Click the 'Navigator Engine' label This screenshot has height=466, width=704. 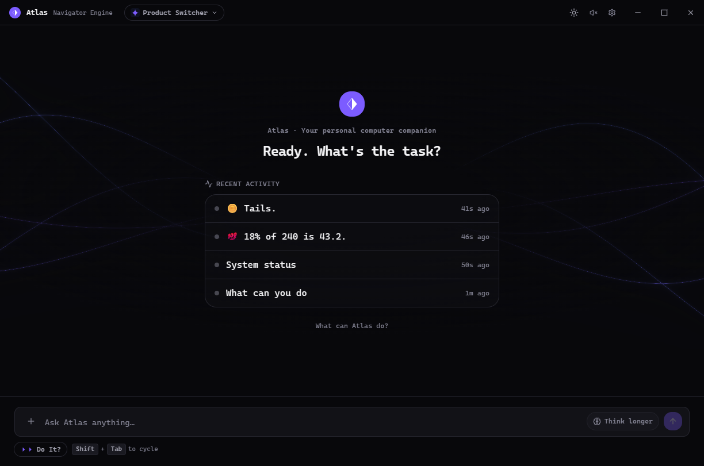pos(83,13)
